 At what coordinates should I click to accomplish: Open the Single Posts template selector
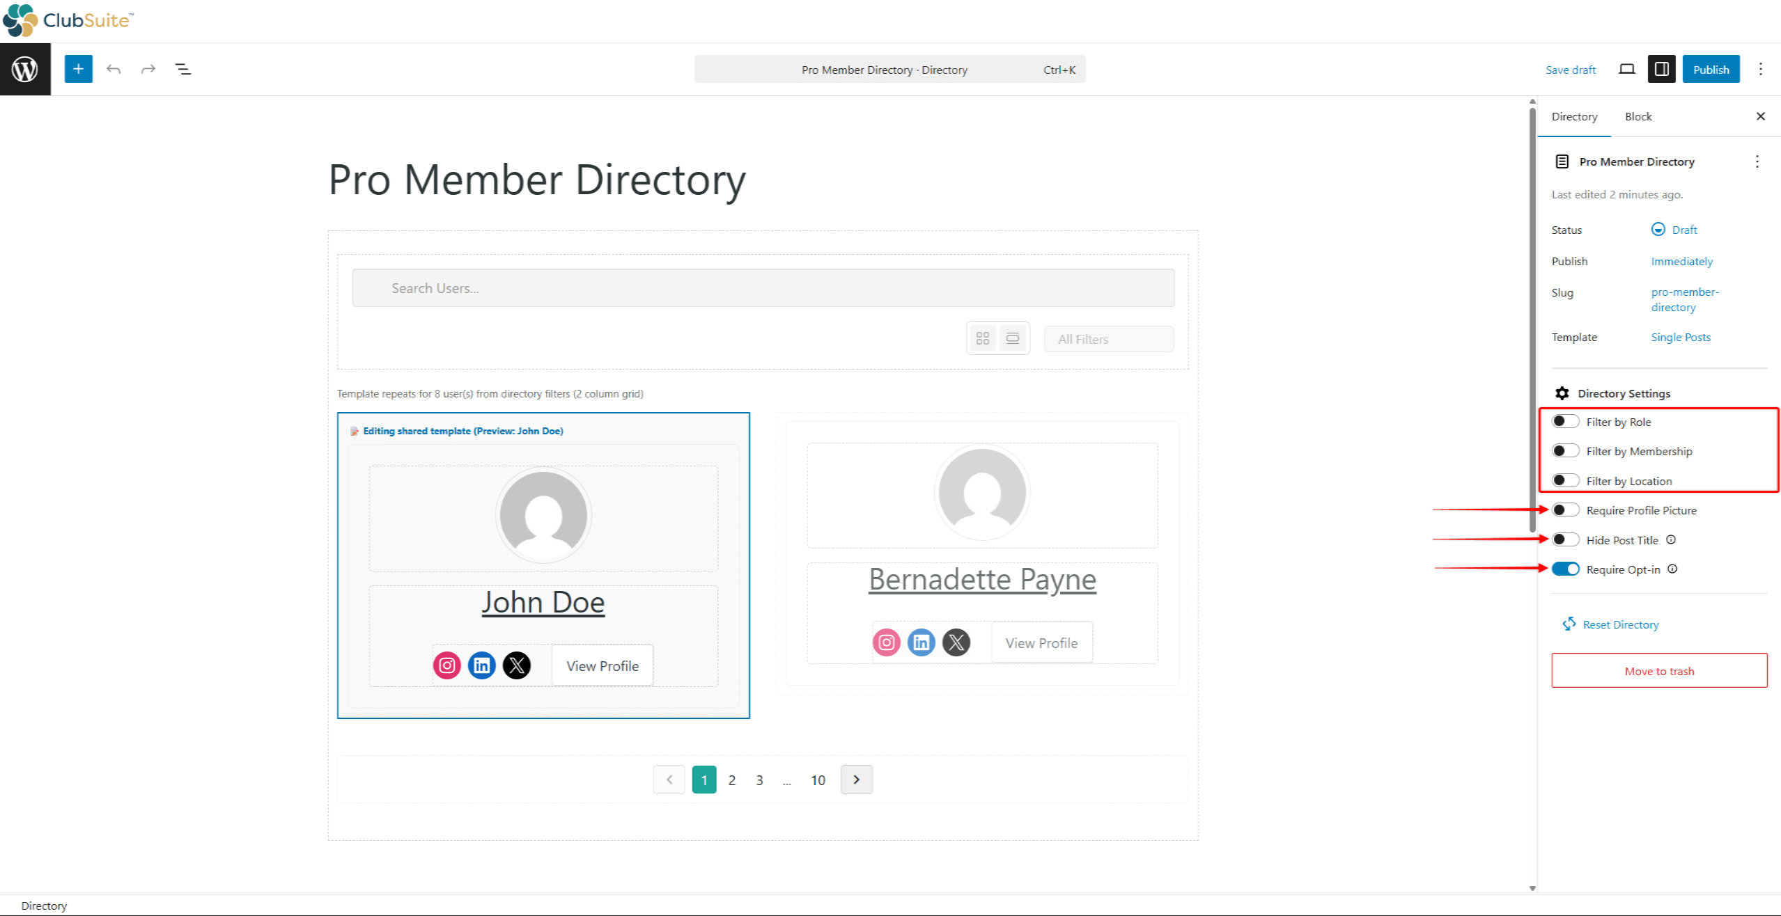[x=1681, y=337]
